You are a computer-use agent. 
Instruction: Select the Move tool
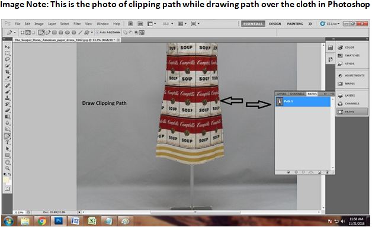tap(7, 47)
